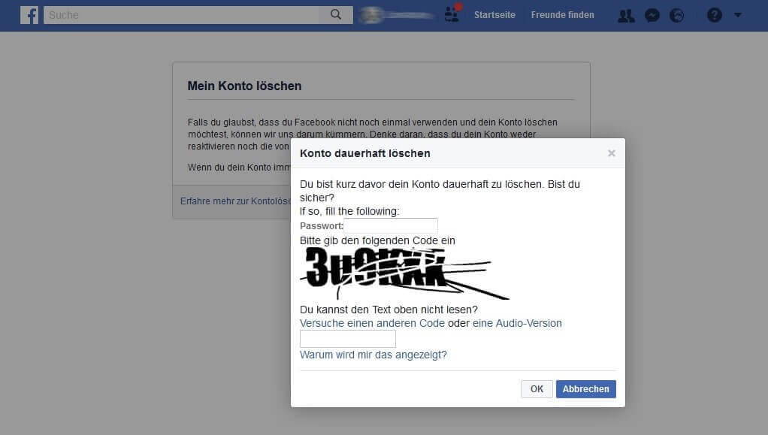The height and width of the screenshot is (435, 768).
Task: Click the Abbrechen button
Action: [x=586, y=389]
